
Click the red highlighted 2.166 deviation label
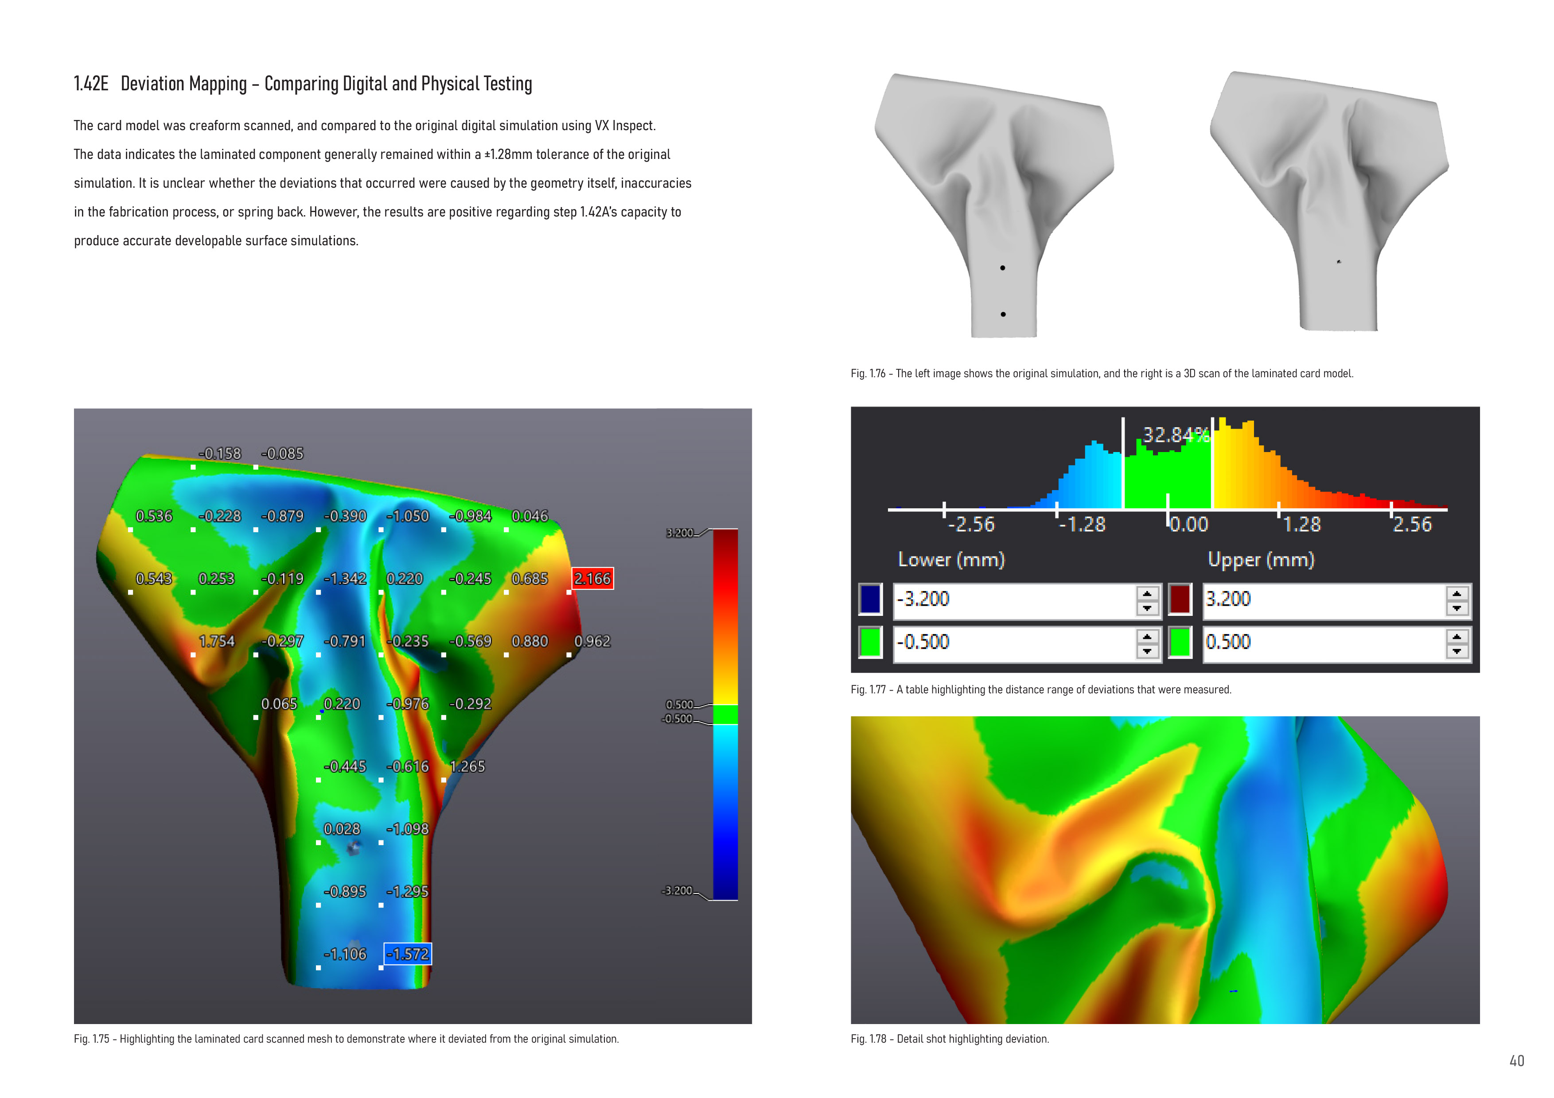(x=592, y=579)
